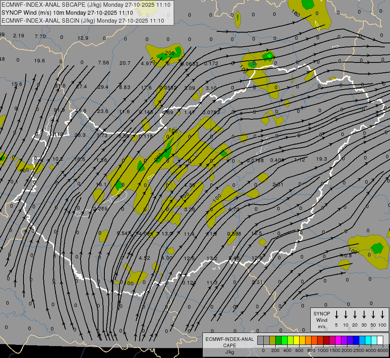Viewport: 390px width, 358px height.
Task: Click the 19.6 value on the map
Action: 39,61
